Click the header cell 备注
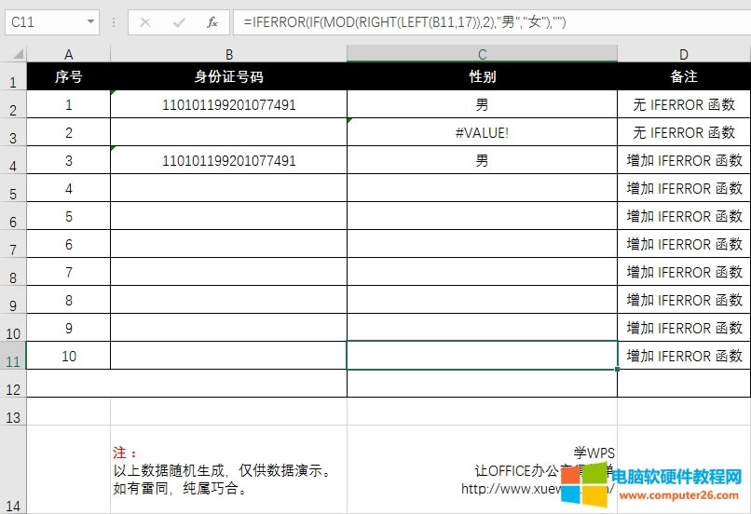 684,76
